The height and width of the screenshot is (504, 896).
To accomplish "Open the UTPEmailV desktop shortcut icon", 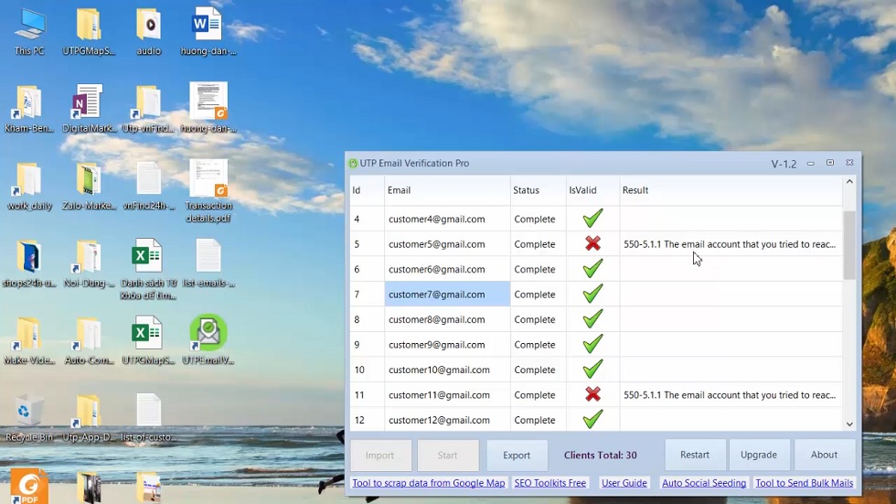I will (x=208, y=335).
